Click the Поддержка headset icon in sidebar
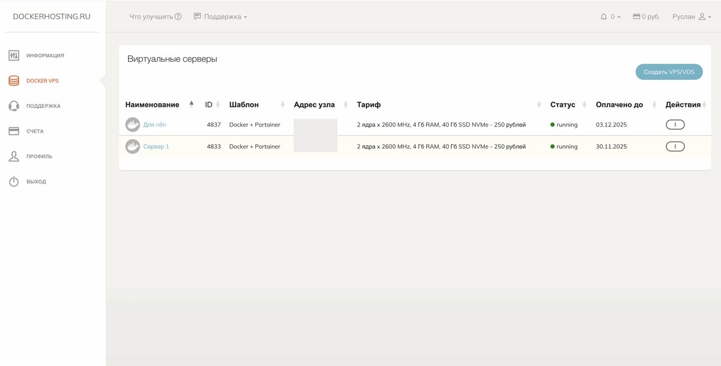 coord(13,106)
